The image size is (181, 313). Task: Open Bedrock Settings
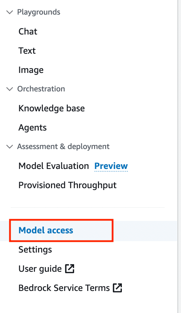[35, 250]
